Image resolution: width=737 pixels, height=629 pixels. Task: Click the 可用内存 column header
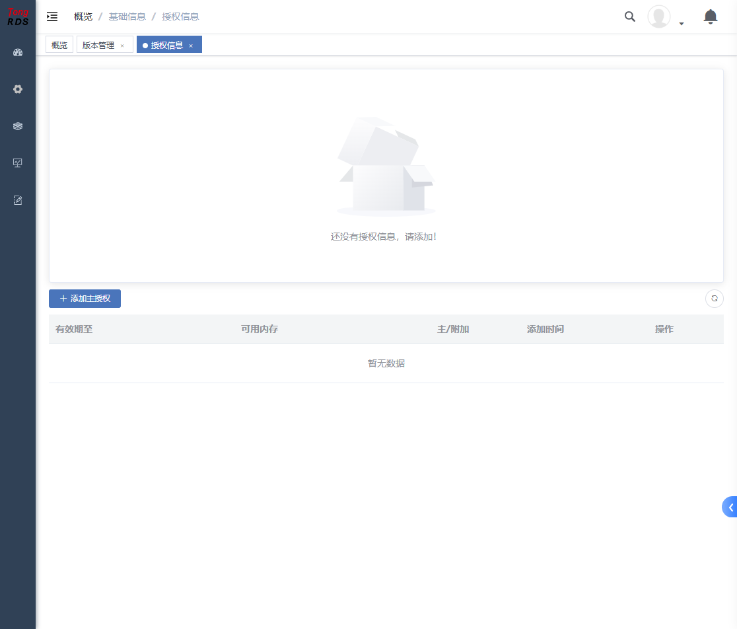(x=260, y=329)
